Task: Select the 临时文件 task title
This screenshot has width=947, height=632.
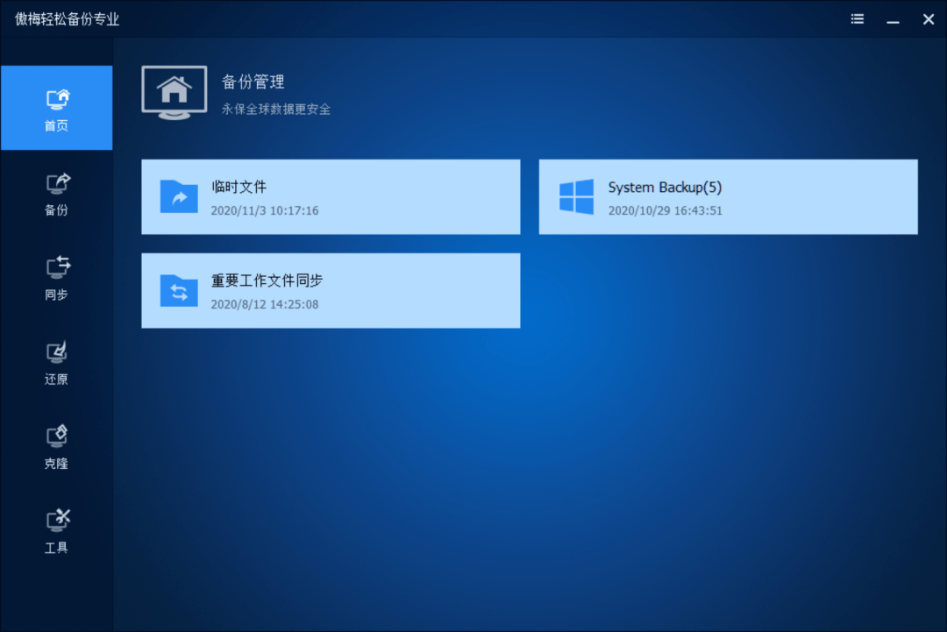Action: [x=239, y=187]
